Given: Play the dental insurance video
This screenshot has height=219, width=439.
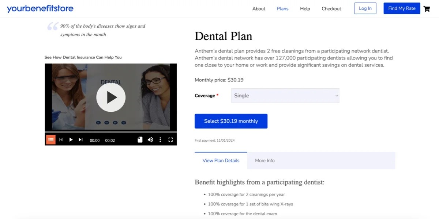Looking at the screenshot, I should tap(110, 97).
